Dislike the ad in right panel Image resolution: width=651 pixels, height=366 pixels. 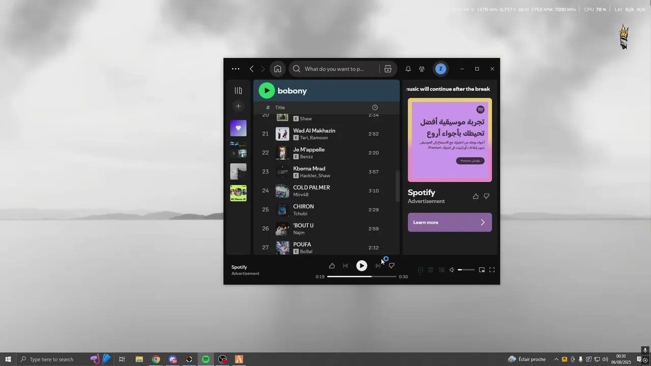[487, 196]
